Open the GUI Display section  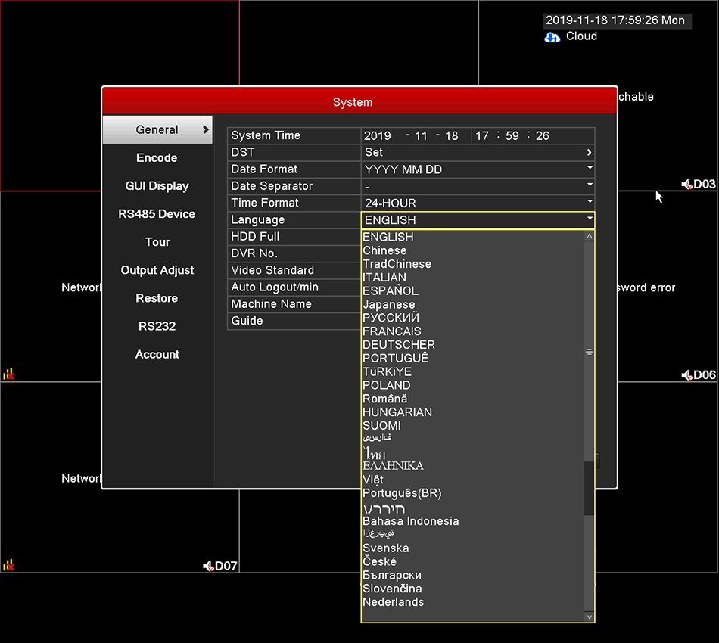[157, 185]
